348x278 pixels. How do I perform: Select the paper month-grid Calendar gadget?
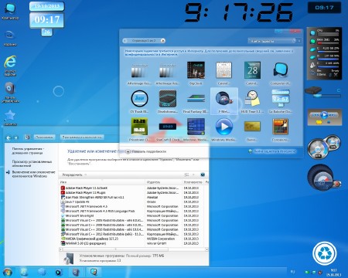tap(223, 73)
